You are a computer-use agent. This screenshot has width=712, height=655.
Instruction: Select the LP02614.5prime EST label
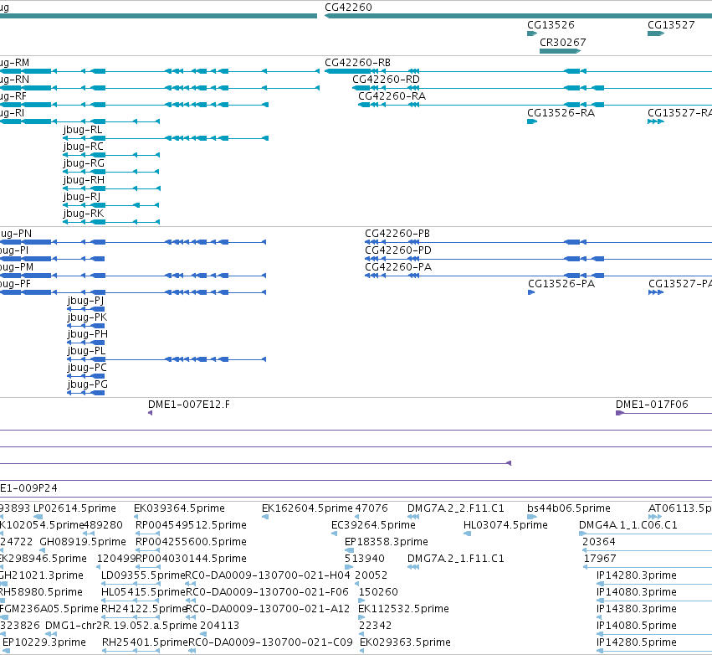pos(75,508)
